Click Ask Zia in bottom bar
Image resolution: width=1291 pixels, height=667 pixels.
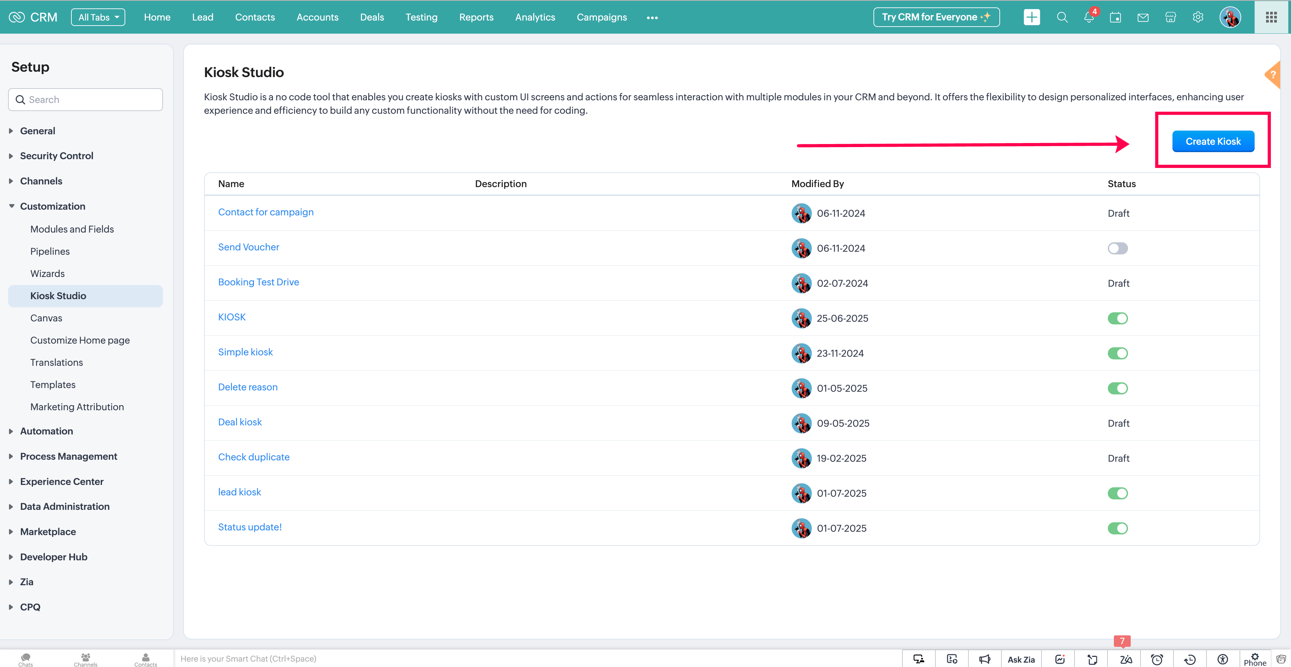click(1021, 659)
